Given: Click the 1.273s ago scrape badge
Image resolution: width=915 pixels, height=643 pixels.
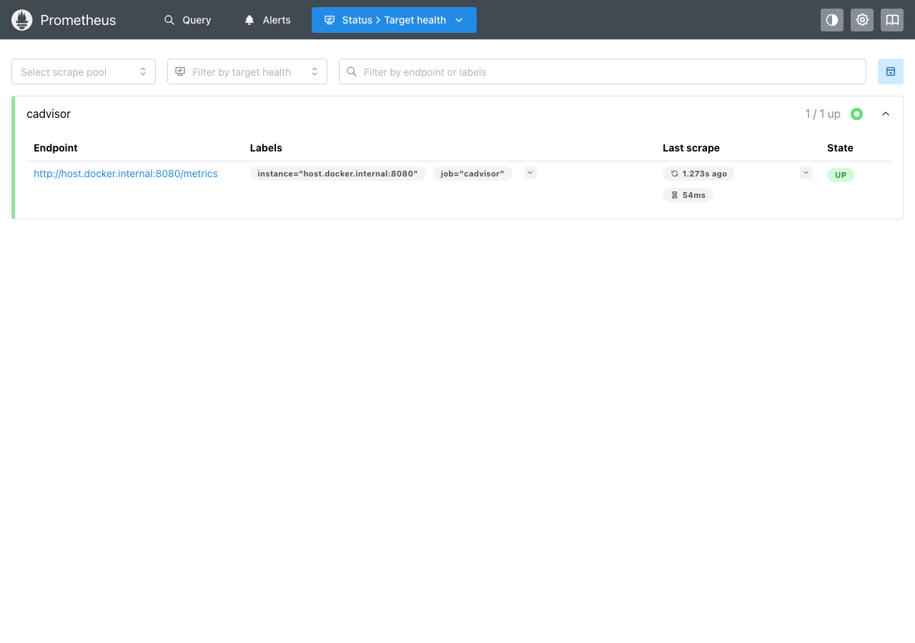Looking at the screenshot, I should click(x=698, y=174).
